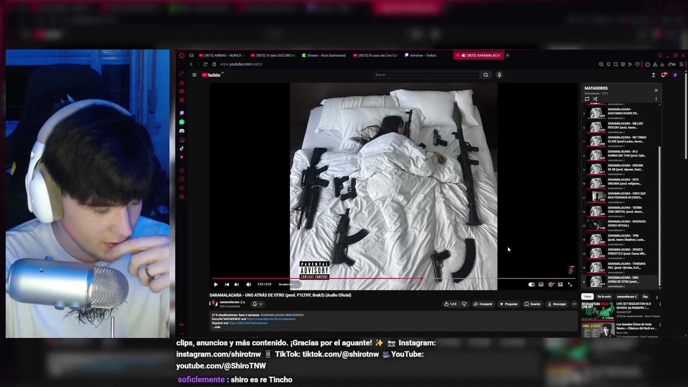Click the Descargar button
Image resolution: width=688 pixels, height=387 pixels.
(557, 304)
